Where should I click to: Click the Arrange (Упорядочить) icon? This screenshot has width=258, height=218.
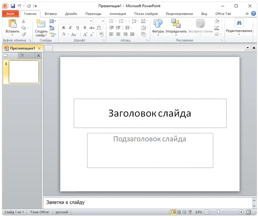tap(176, 24)
